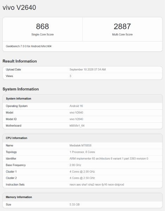Click the 'vivo V2640' value in Model row

click(x=76, y=113)
